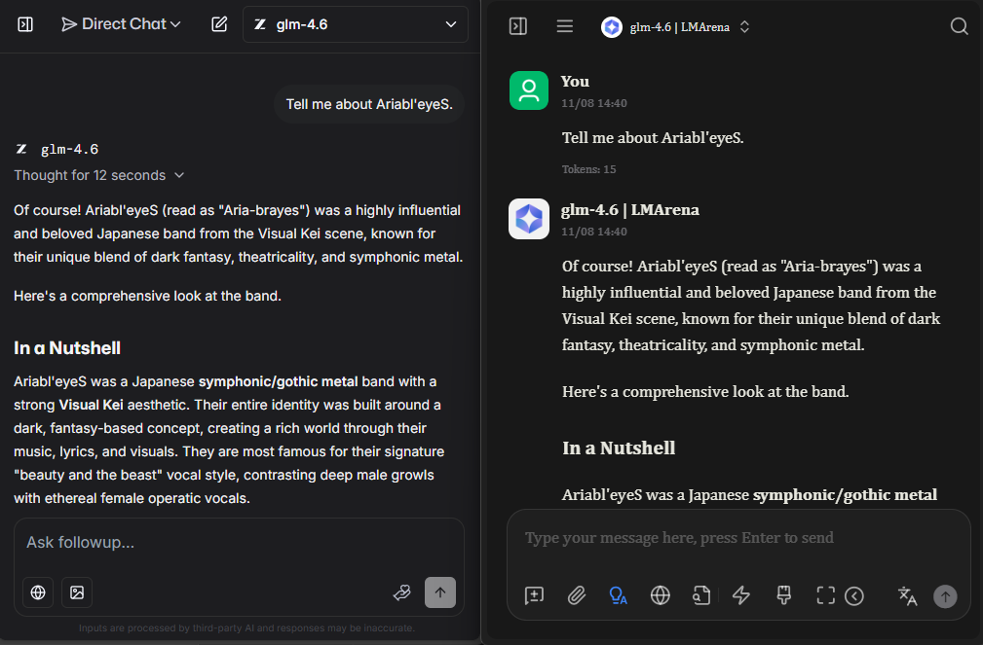This screenshot has height=645, width=983.
Task: Click the 'Tell me about Ariabl'eyeS.' bubble in left chat
Action: [369, 104]
